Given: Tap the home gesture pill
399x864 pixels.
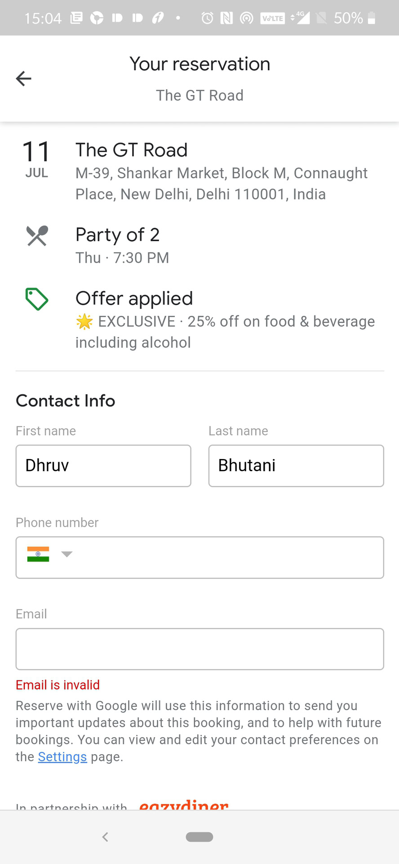Looking at the screenshot, I should coord(199,837).
